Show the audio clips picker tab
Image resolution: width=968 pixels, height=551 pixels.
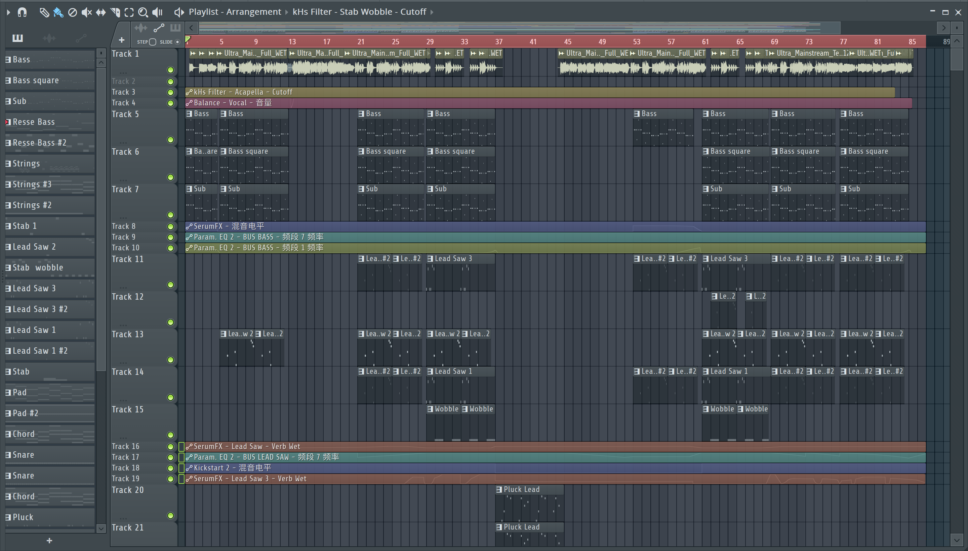[49, 38]
